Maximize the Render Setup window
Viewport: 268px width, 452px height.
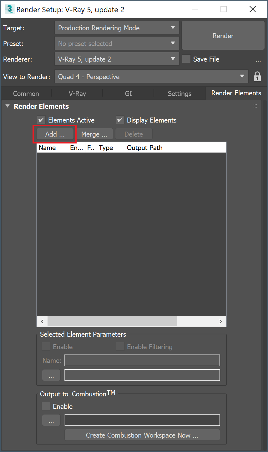(x=223, y=9)
